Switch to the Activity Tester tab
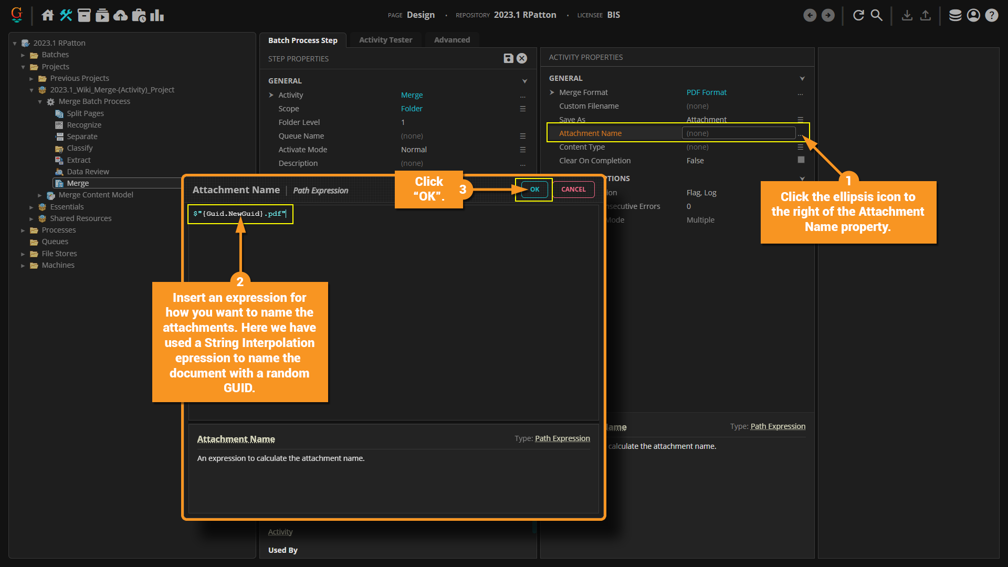Screen dimensions: 1008x567 click(385, 40)
